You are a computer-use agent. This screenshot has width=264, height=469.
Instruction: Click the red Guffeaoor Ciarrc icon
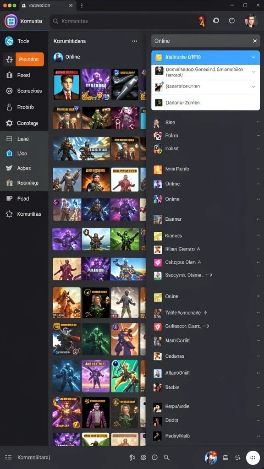pyautogui.click(x=158, y=326)
